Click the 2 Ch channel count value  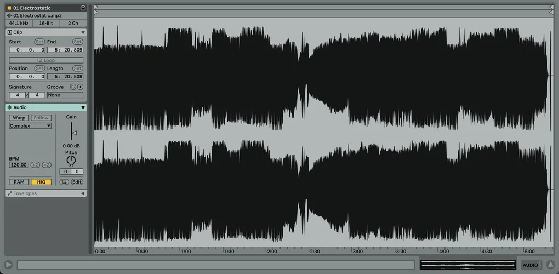pos(73,23)
